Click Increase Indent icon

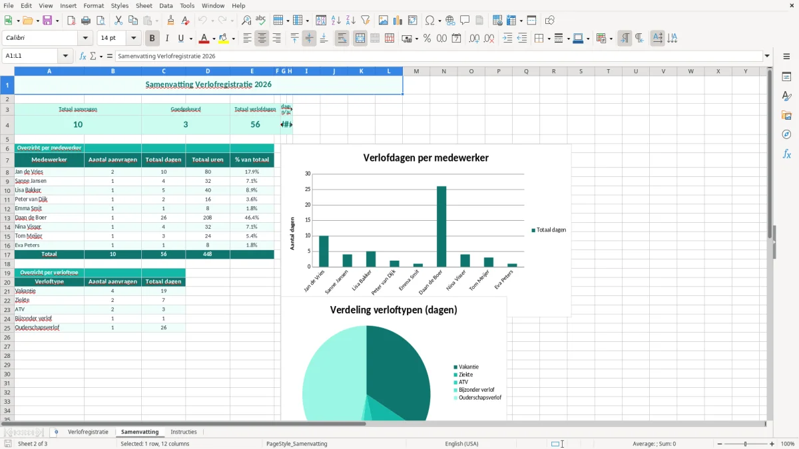click(x=507, y=39)
